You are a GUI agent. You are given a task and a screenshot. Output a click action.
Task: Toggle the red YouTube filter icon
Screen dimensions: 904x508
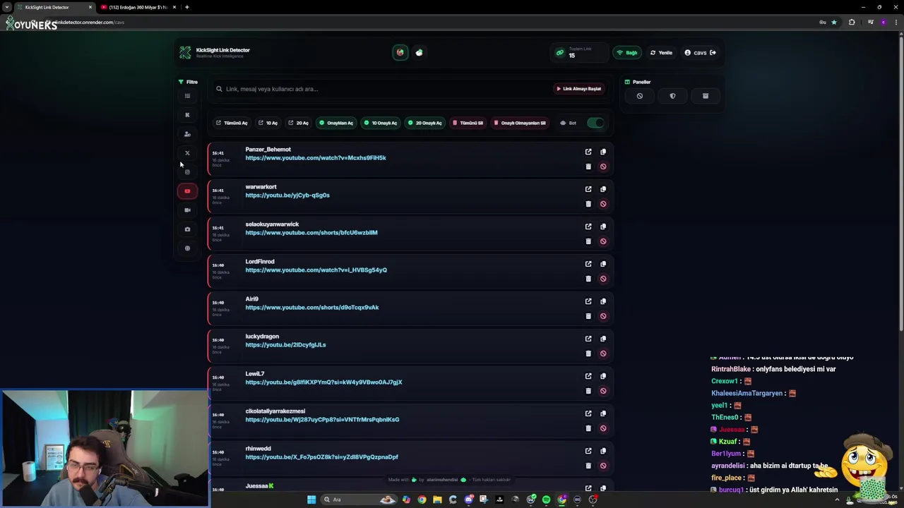click(187, 191)
